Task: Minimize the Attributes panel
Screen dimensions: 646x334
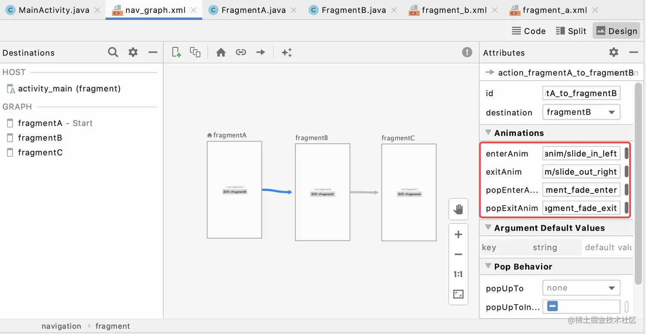Action: 634,52
